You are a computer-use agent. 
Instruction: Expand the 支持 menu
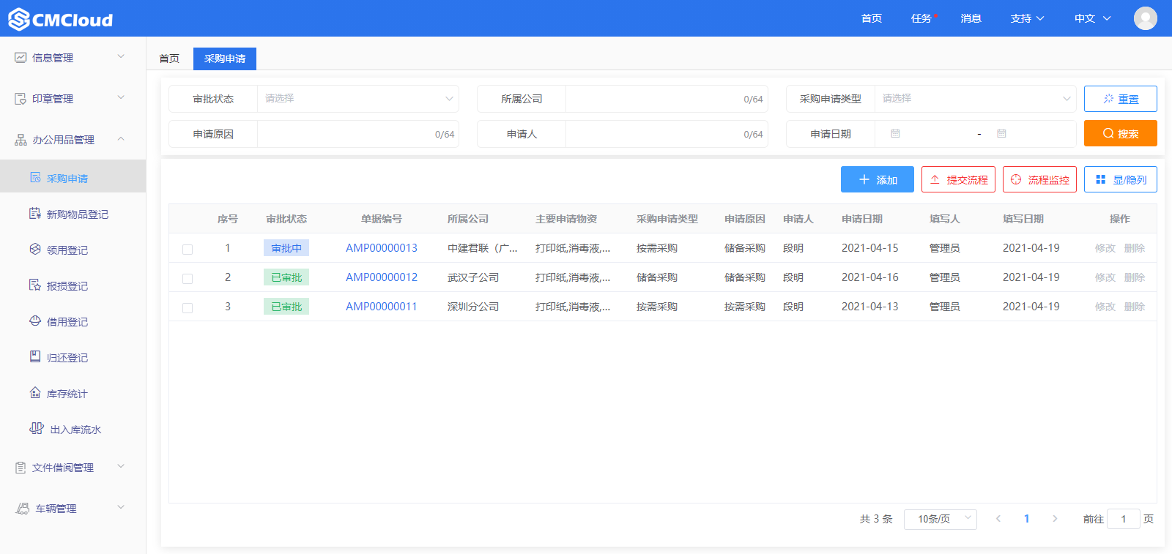[1027, 18]
